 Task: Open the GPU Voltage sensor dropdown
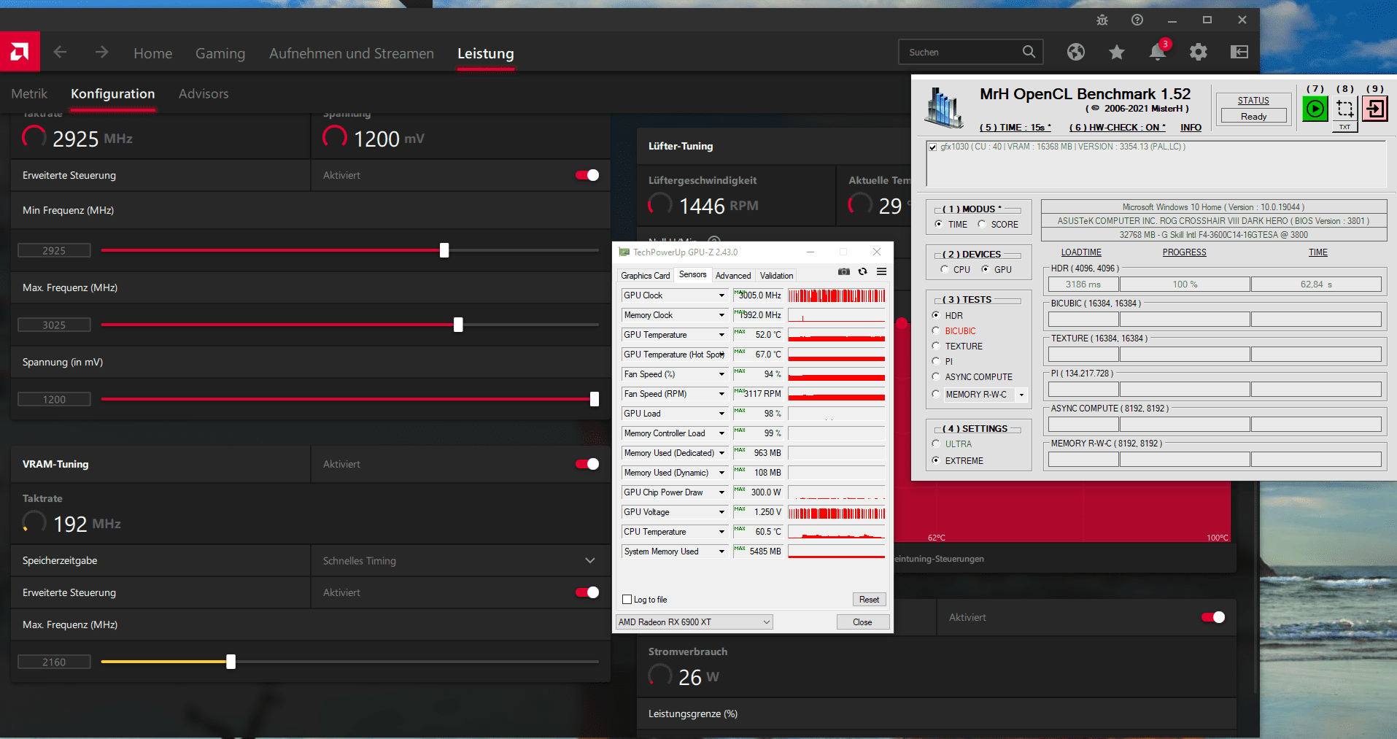(721, 512)
